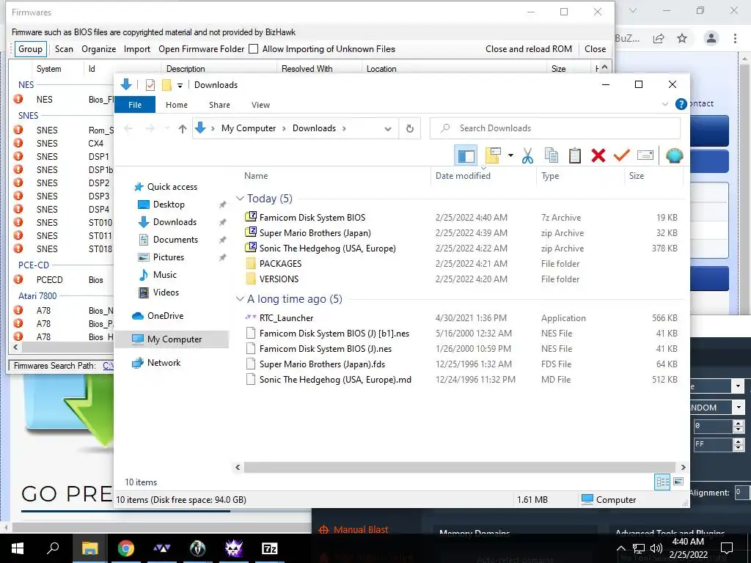Select My Computer in navigation pane
Image resolution: width=751 pixels, height=563 pixels.
tap(175, 339)
